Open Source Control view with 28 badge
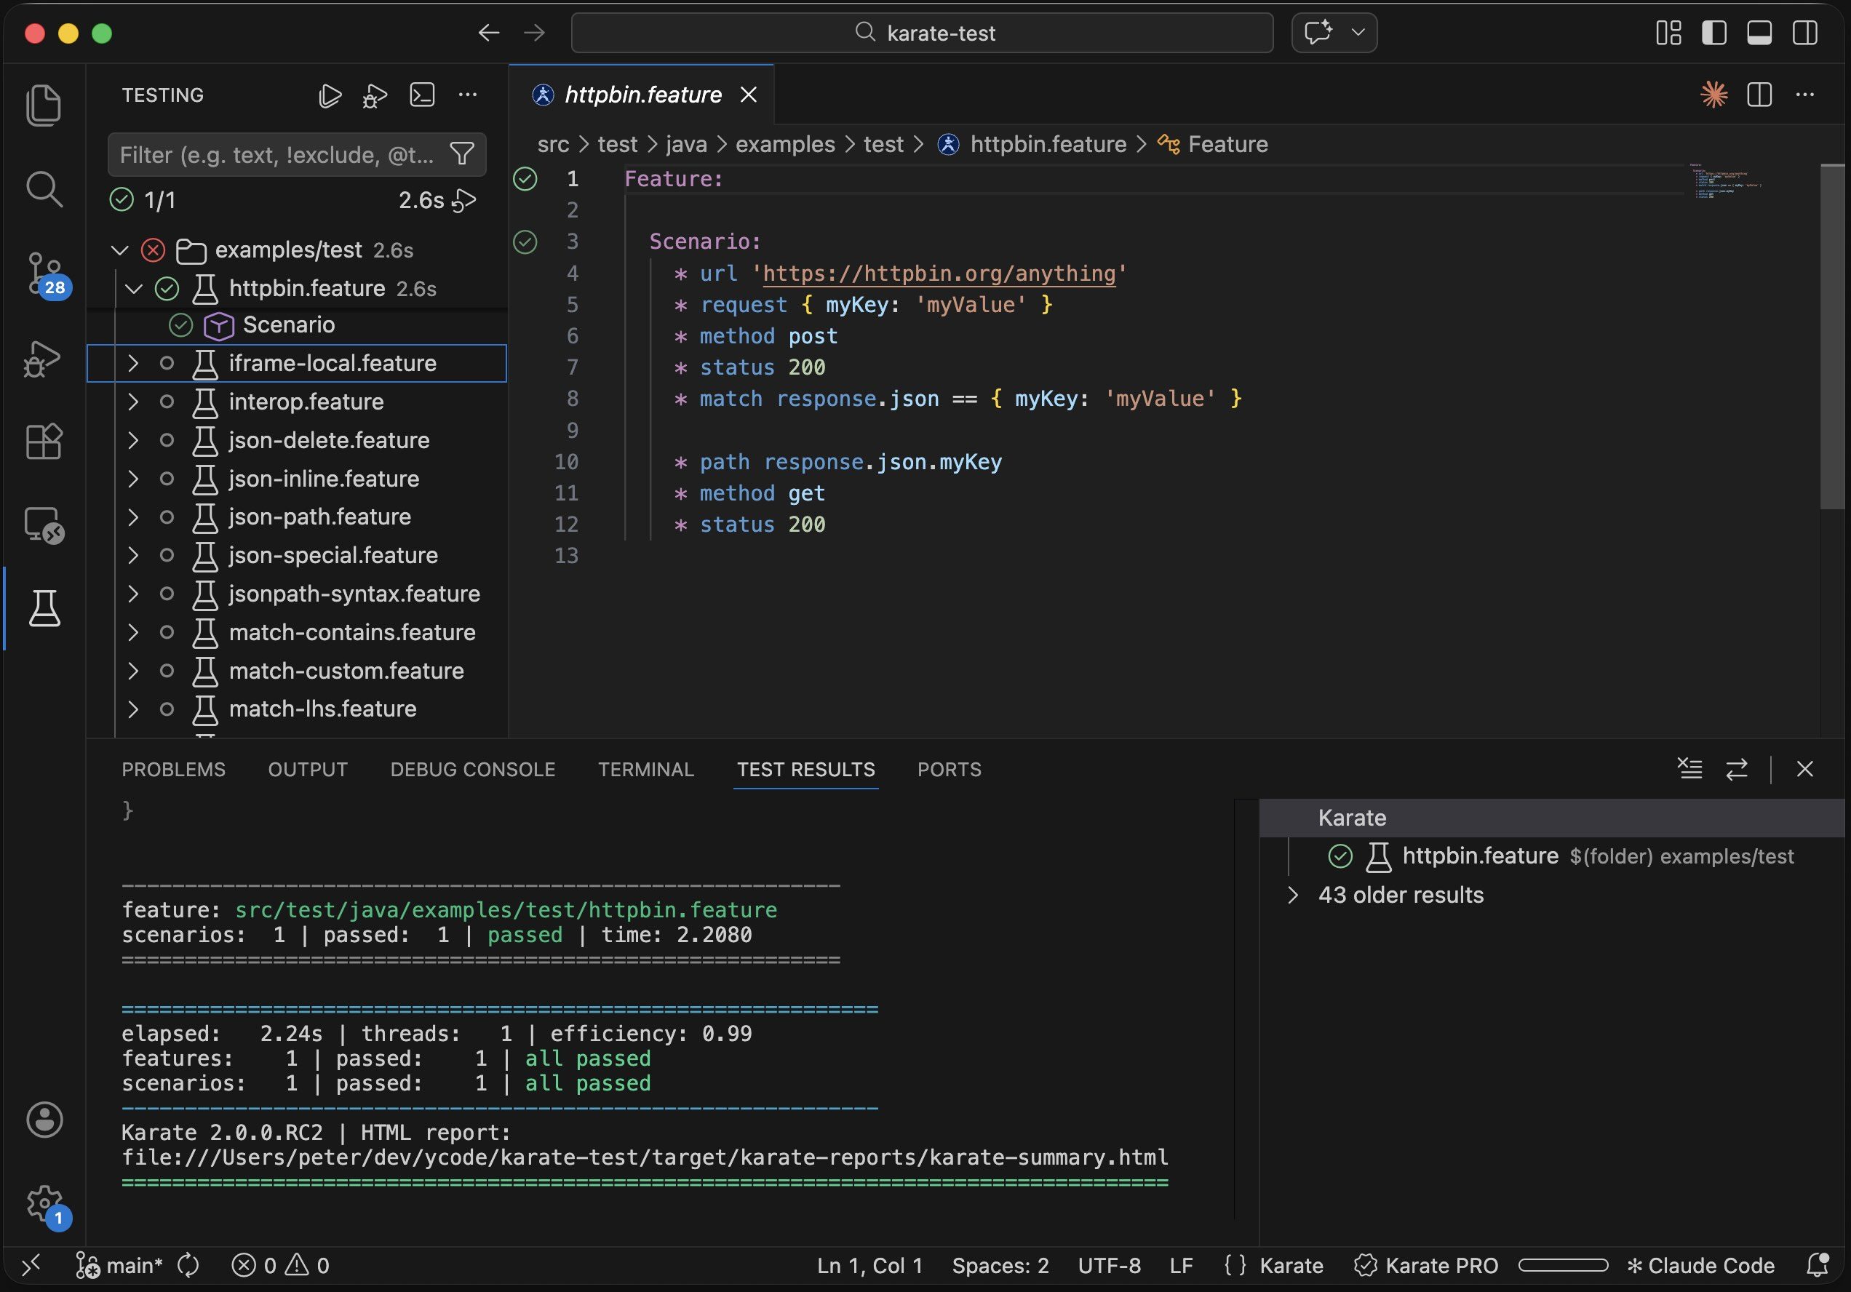The image size is (1851, 1292). pyautogui.click(x=44, y=272)
